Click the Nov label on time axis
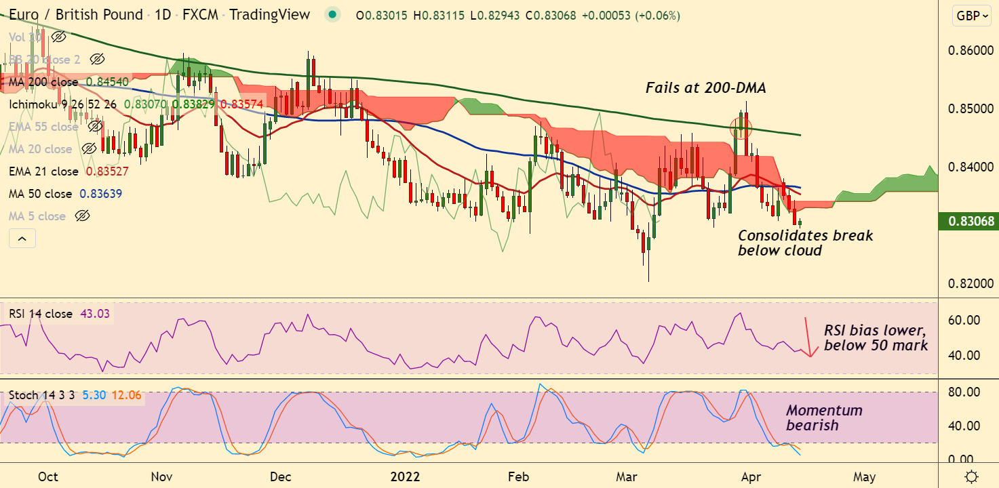This screenshot has height=488, width=999. 161,476
